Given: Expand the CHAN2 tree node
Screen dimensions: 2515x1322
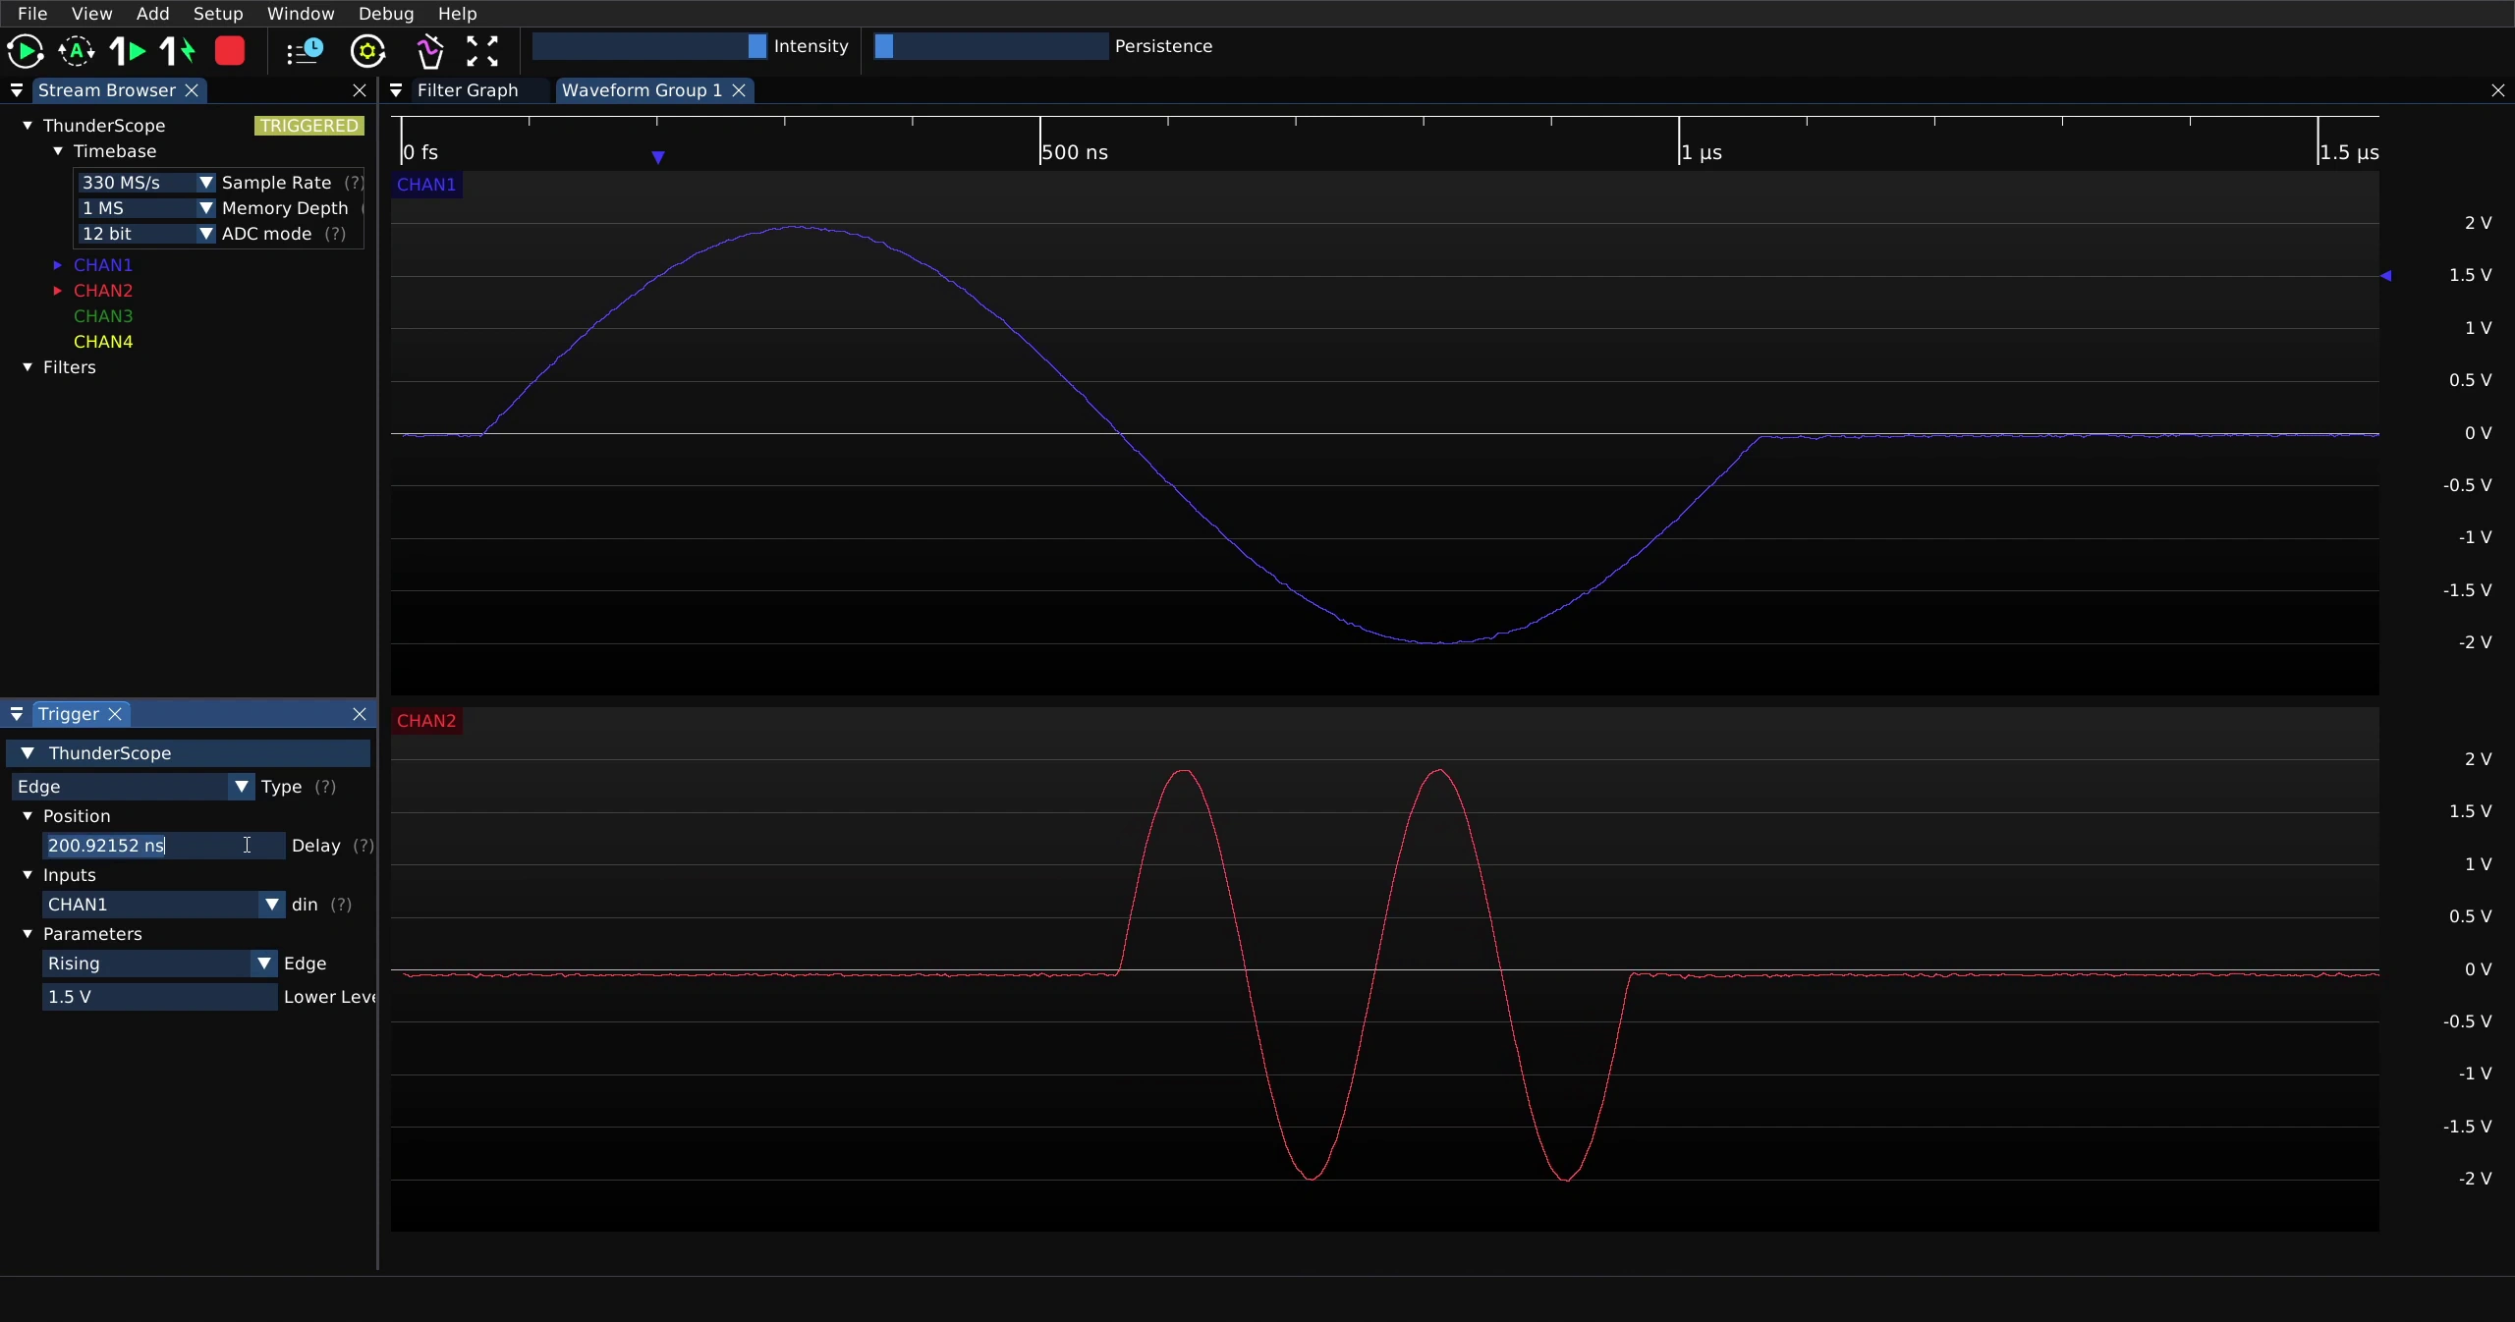Looking at the screenshot, I should [x=58, y=291].
